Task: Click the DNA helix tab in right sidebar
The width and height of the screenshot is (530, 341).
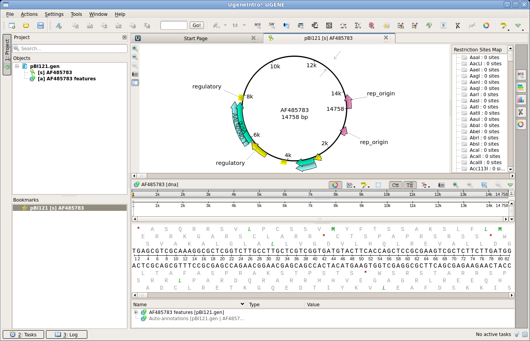Action: coord(521,112)
